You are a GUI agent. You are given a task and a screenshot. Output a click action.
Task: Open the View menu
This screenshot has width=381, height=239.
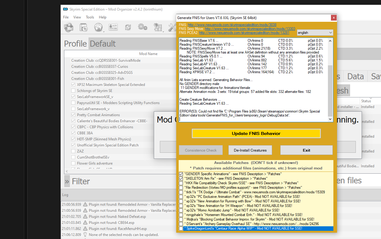[x=77, y=17]
